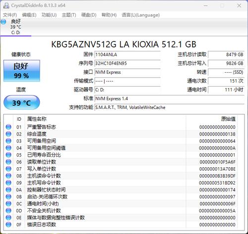
Task: Click status circle for attribute 01 严重警告标志
Action: [8, 127]
